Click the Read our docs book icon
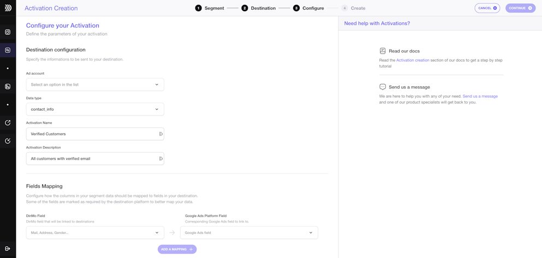542x258 pixels. tap(382, 51)
